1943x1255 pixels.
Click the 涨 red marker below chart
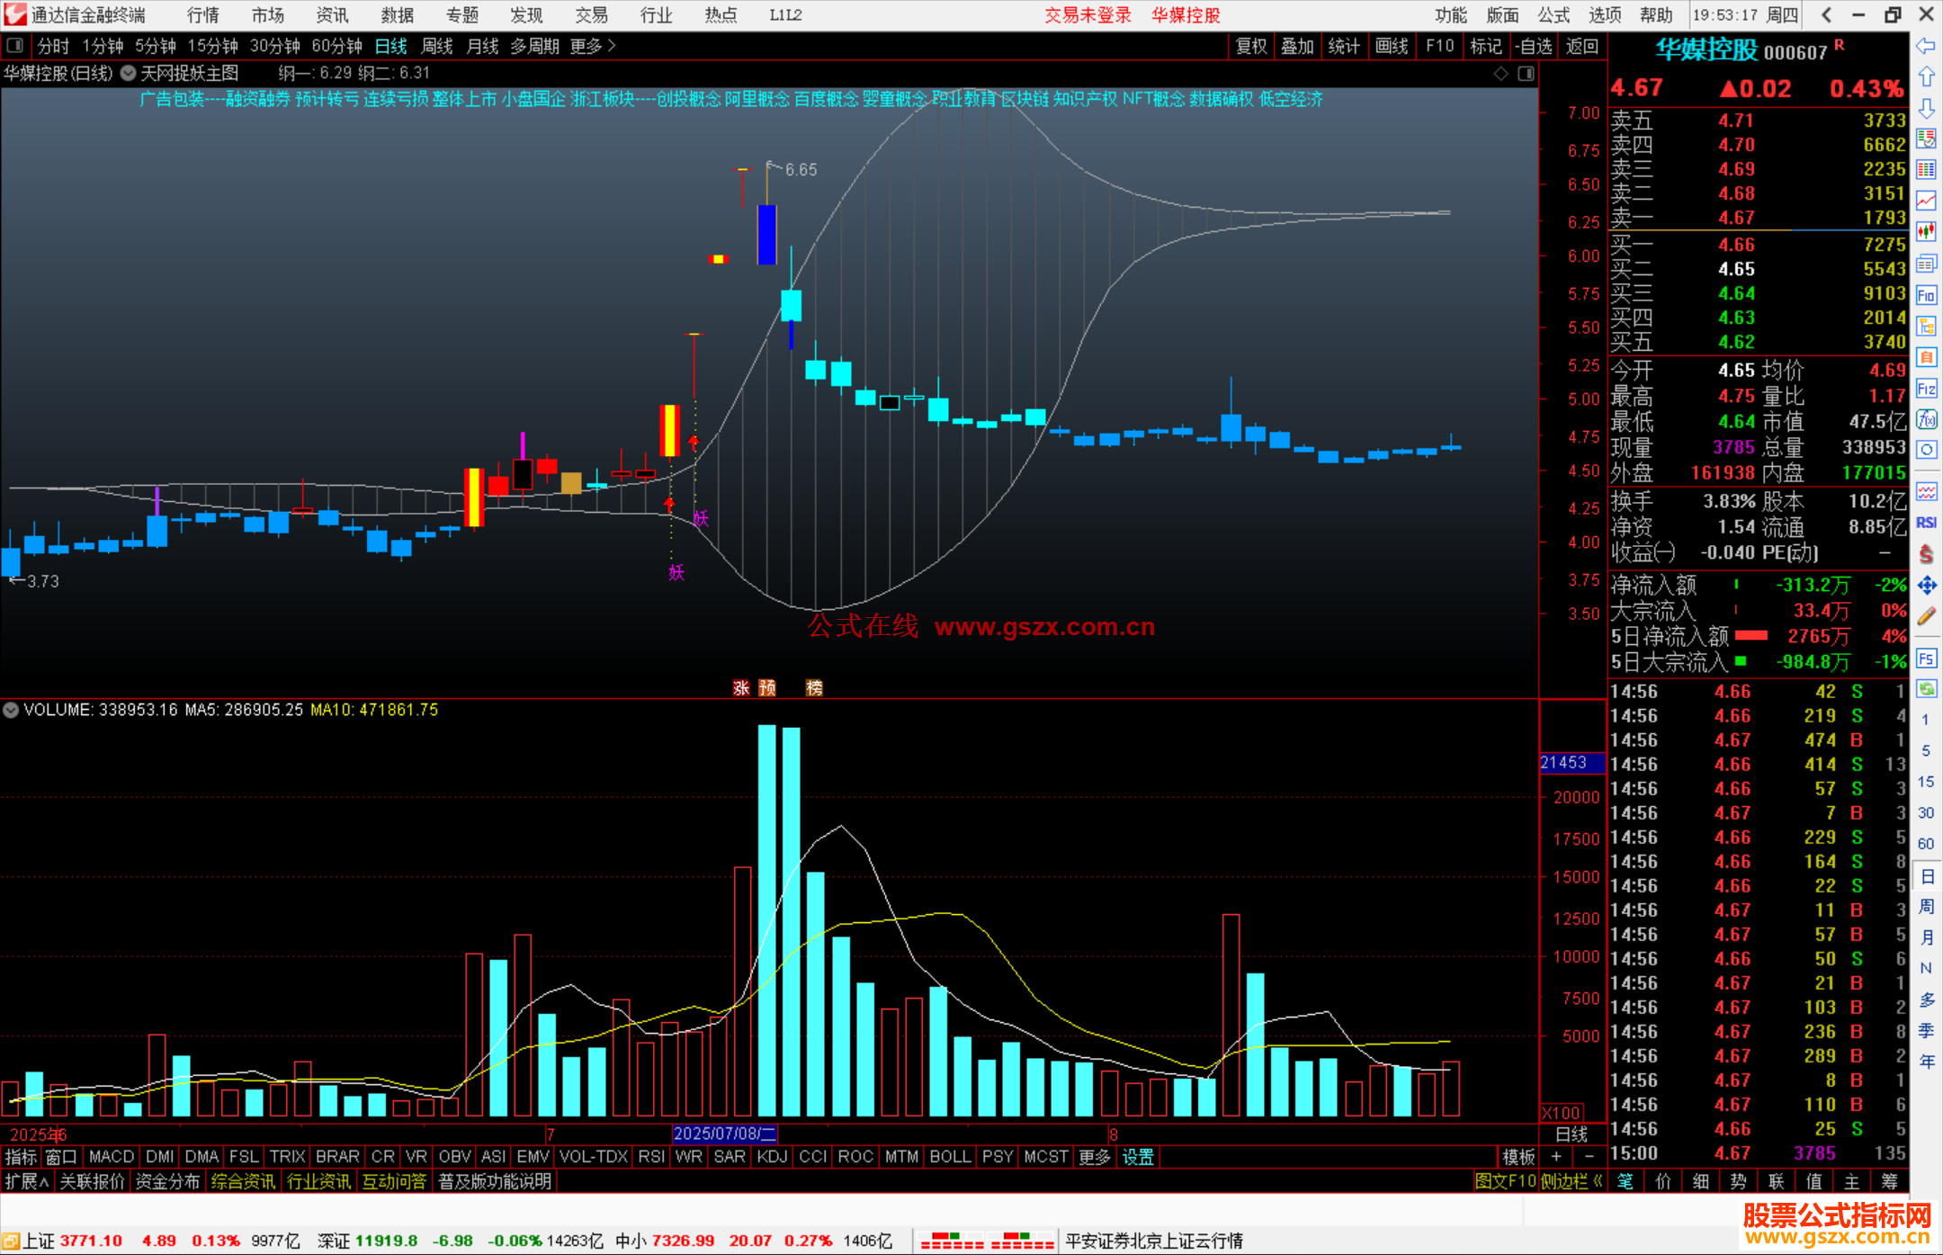pyautogui.click(x=741, y=687)
